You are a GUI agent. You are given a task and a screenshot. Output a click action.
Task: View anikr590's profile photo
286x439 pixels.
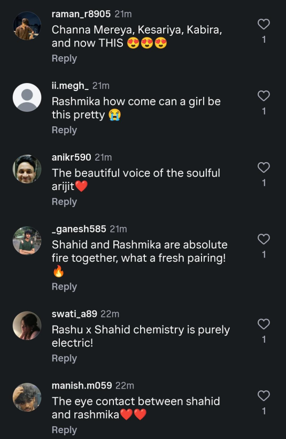pos(27,169)
